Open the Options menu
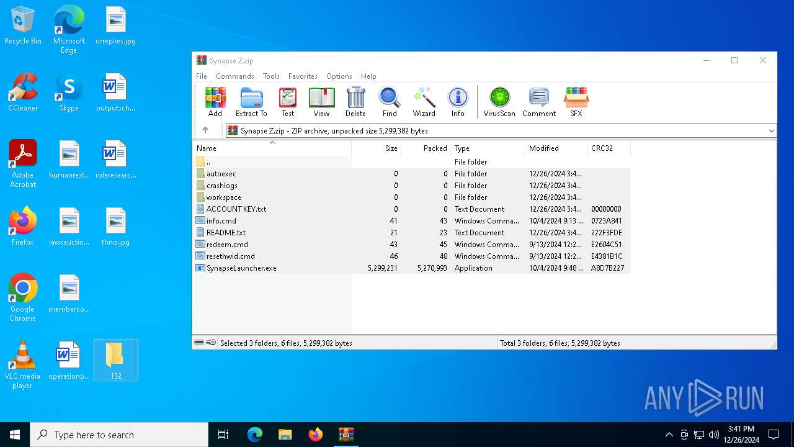The image size is (794, 447). (x=339, y=76)
